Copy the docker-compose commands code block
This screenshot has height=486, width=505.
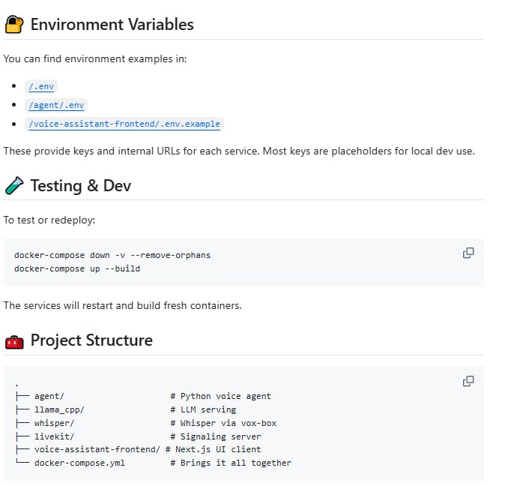pyautogui.click(x=468, y=253)
